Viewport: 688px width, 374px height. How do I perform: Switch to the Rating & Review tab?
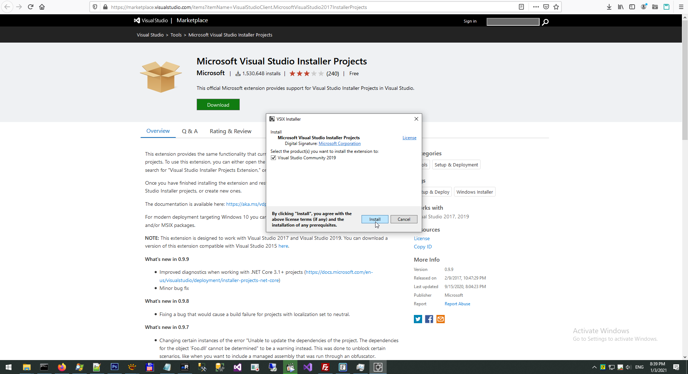[x=231, y=131]
